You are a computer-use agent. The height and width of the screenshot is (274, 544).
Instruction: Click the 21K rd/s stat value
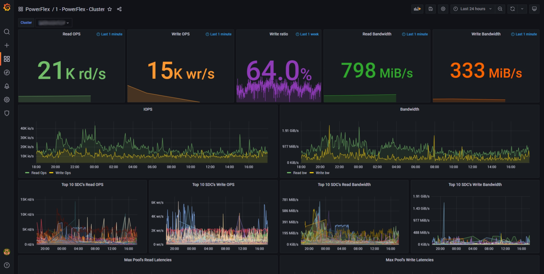click(71, 71)
